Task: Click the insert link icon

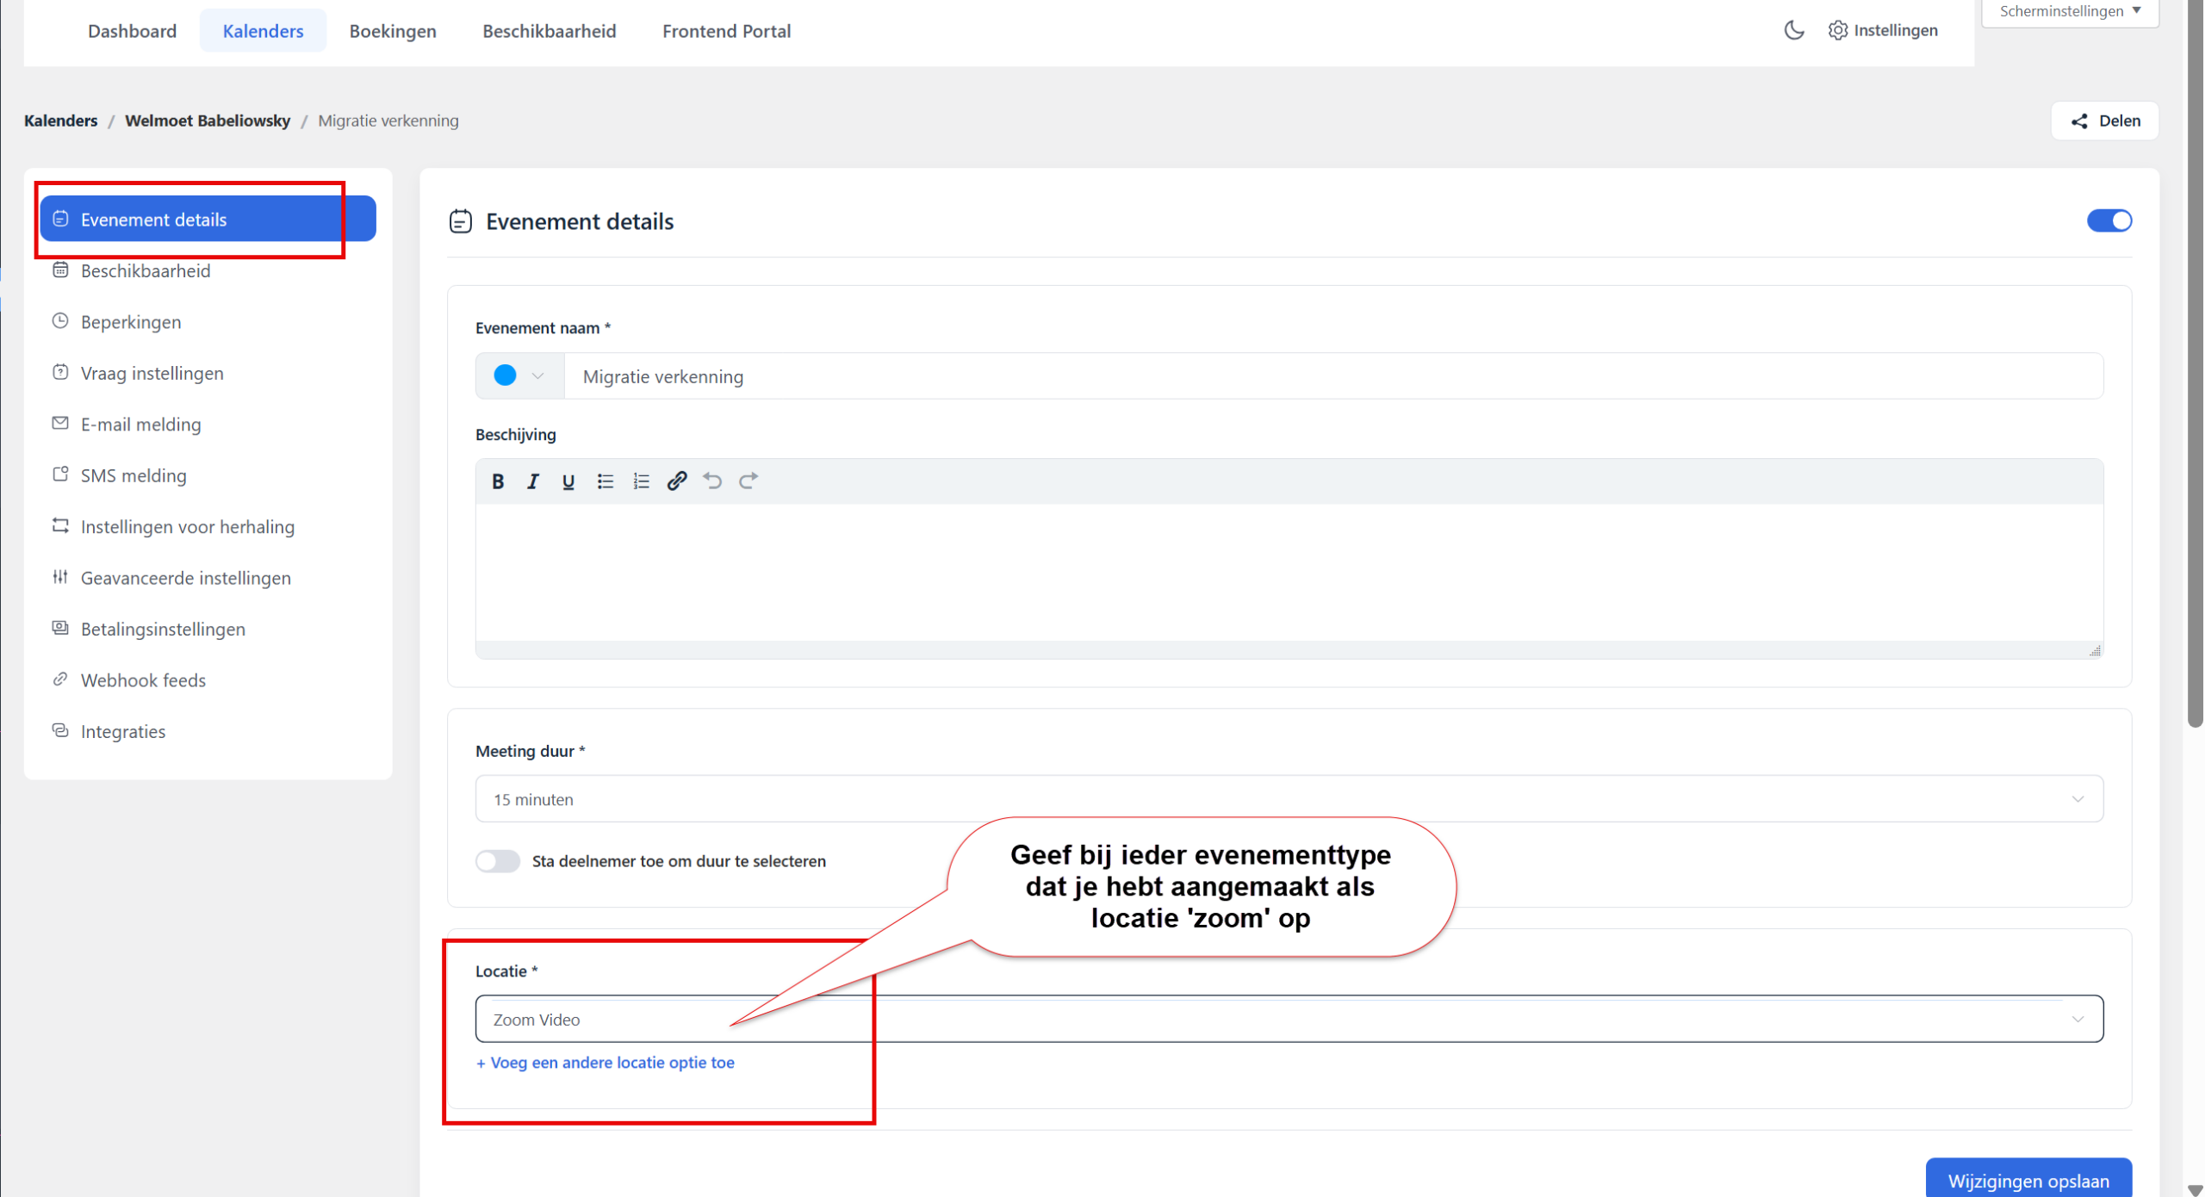Action: [x=677, y=481]
